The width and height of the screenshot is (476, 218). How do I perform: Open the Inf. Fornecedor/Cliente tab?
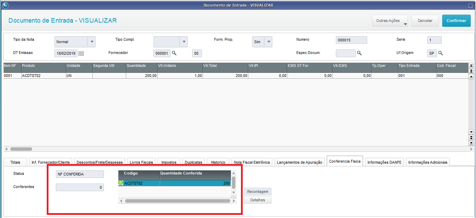pyautogui.click(x=51, y=162)
